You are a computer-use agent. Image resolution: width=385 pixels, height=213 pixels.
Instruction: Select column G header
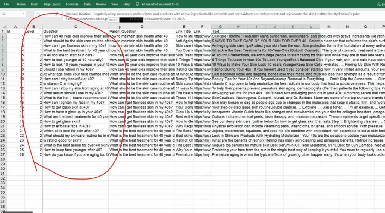point(220,27)
